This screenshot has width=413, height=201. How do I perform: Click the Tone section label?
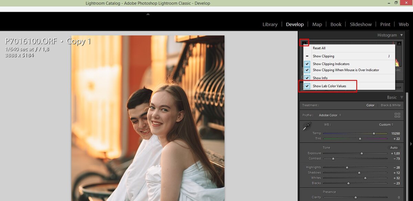pyautogui.click(x=327, y=148)
